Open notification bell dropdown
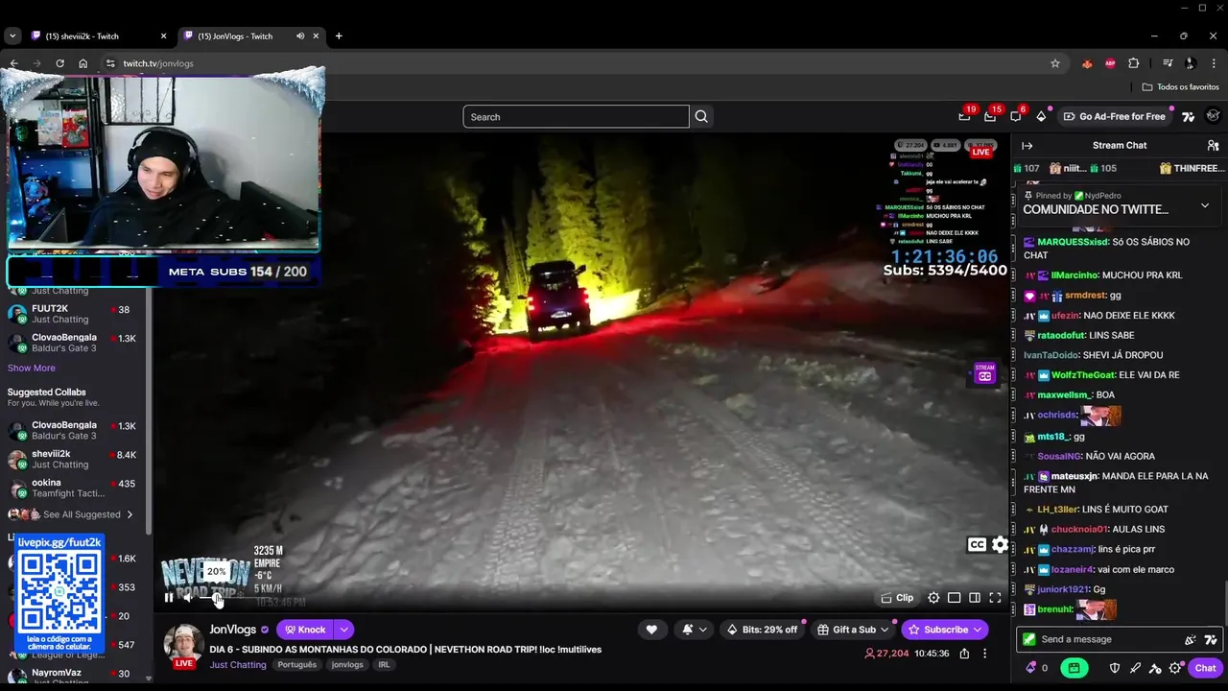 (695, 630)
